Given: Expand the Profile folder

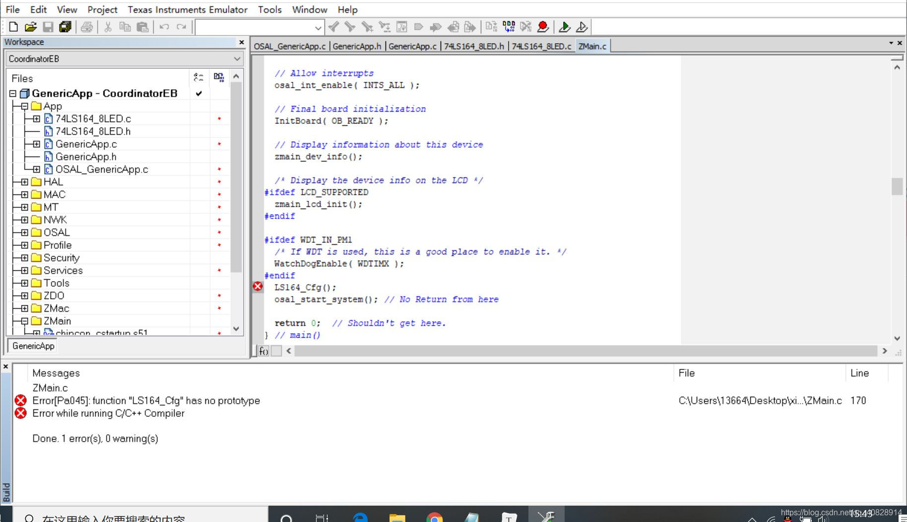Looking at the screenshot, I should (x=24, y=245).
